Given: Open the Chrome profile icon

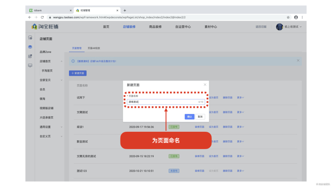Looking at the screenshot, I should pos(296,17).
